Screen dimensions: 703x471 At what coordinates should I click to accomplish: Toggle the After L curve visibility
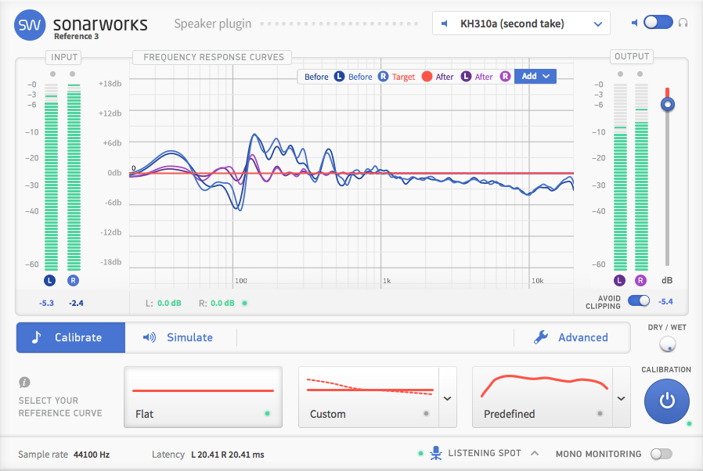466,77
